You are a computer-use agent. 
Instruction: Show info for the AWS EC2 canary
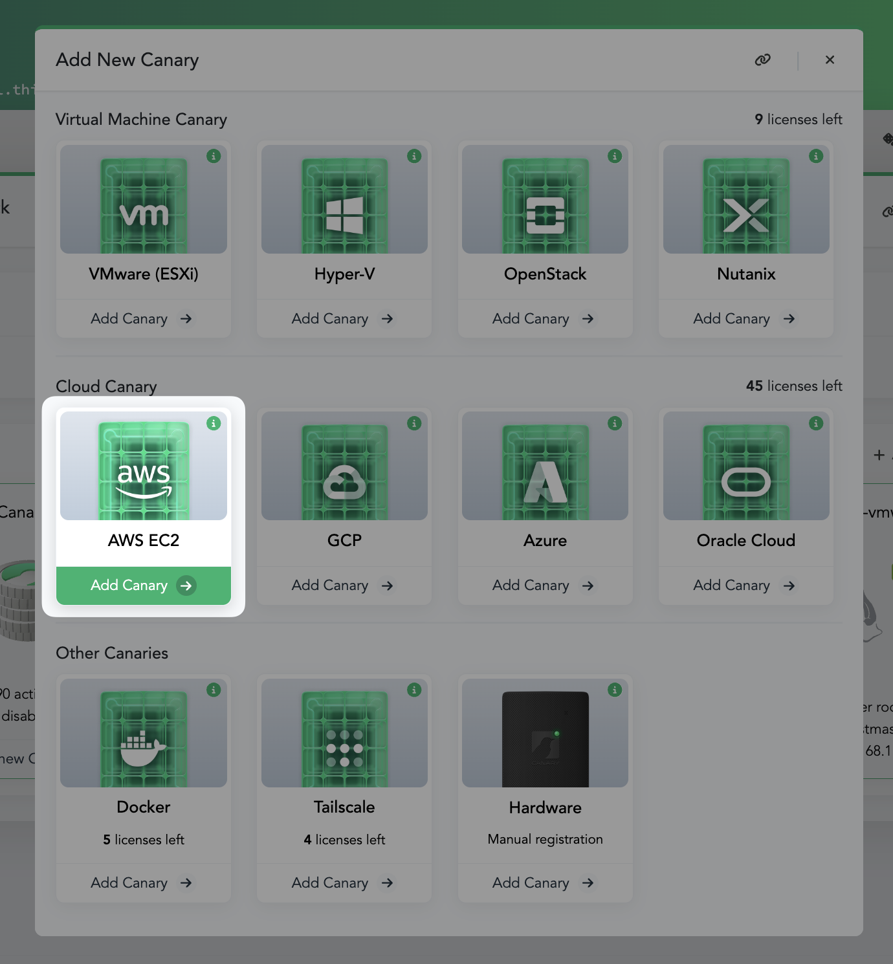[x=214, y=423]
